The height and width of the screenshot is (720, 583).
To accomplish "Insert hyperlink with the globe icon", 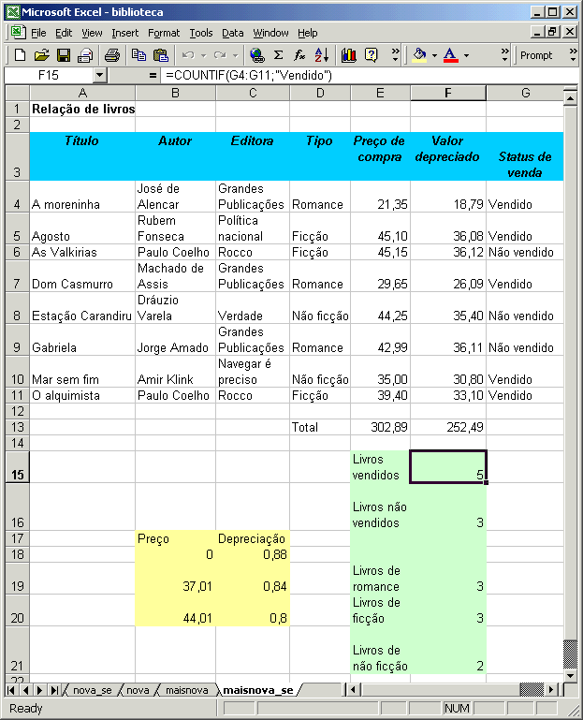I will point(257,55).
